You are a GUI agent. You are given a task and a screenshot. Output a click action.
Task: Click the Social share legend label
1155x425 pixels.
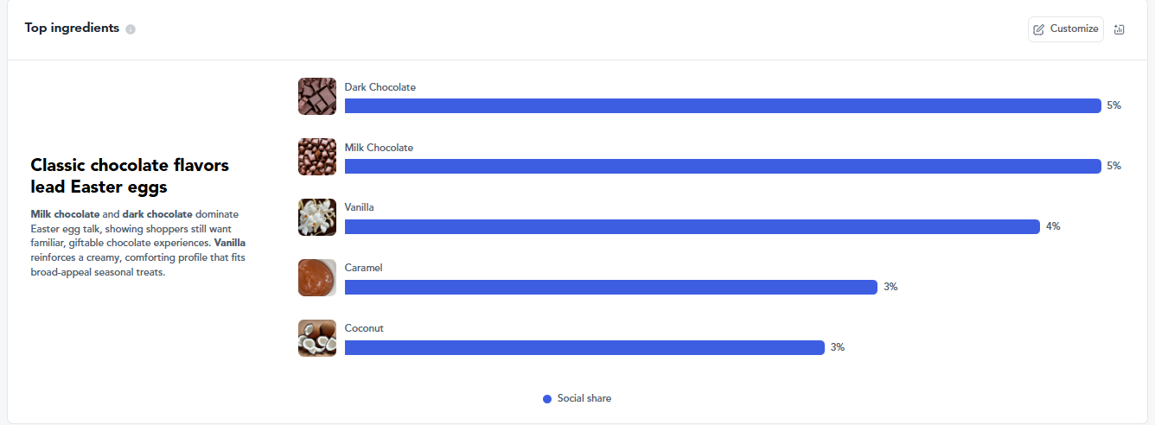[x=584, y=398]
